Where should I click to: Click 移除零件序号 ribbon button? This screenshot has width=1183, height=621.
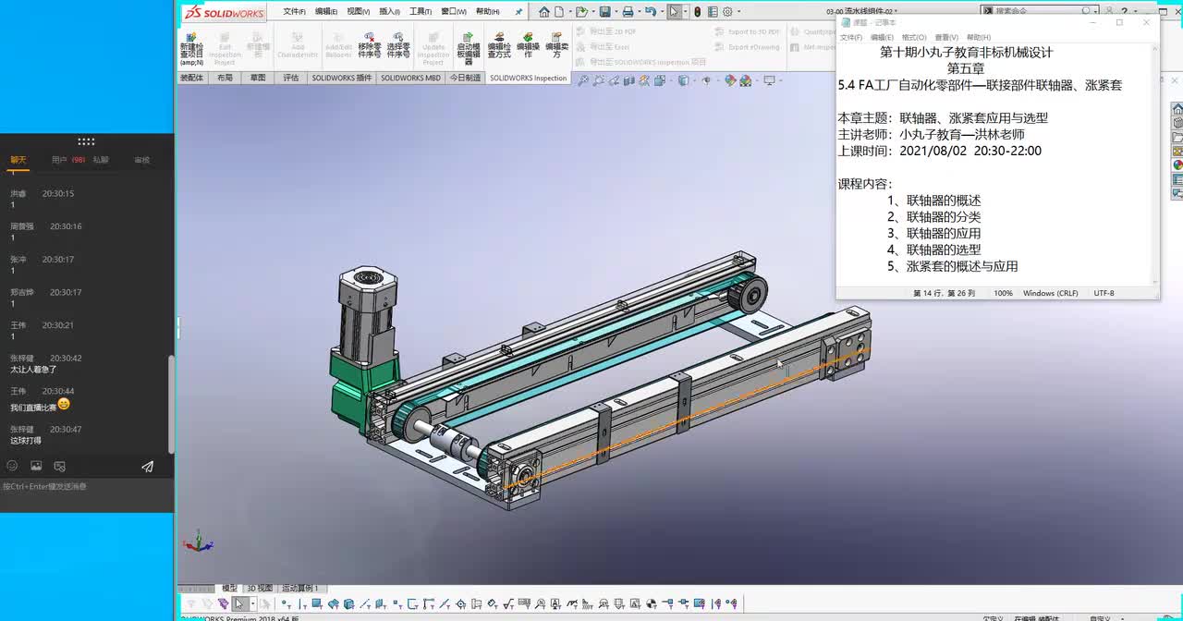[370, 43]
